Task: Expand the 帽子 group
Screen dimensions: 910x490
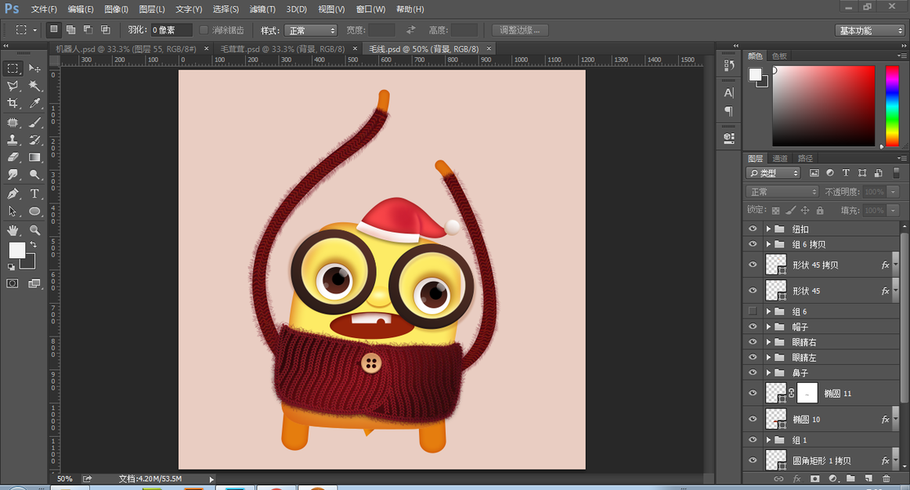Action: pyautogui.click(x=769, y=327)
